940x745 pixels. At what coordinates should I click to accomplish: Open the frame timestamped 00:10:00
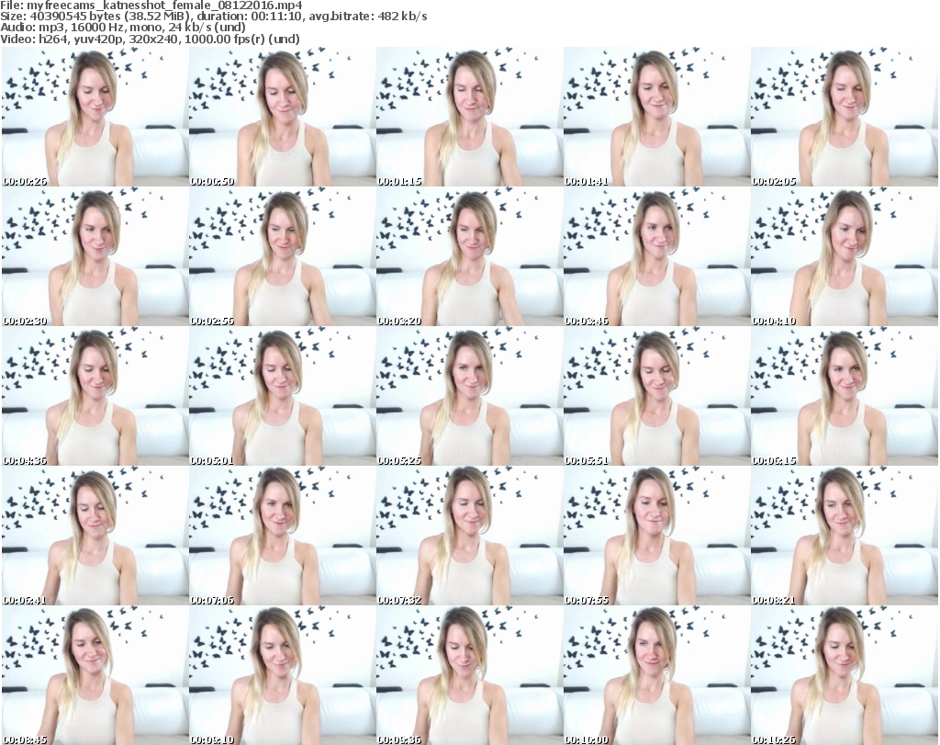coord(656,675)
